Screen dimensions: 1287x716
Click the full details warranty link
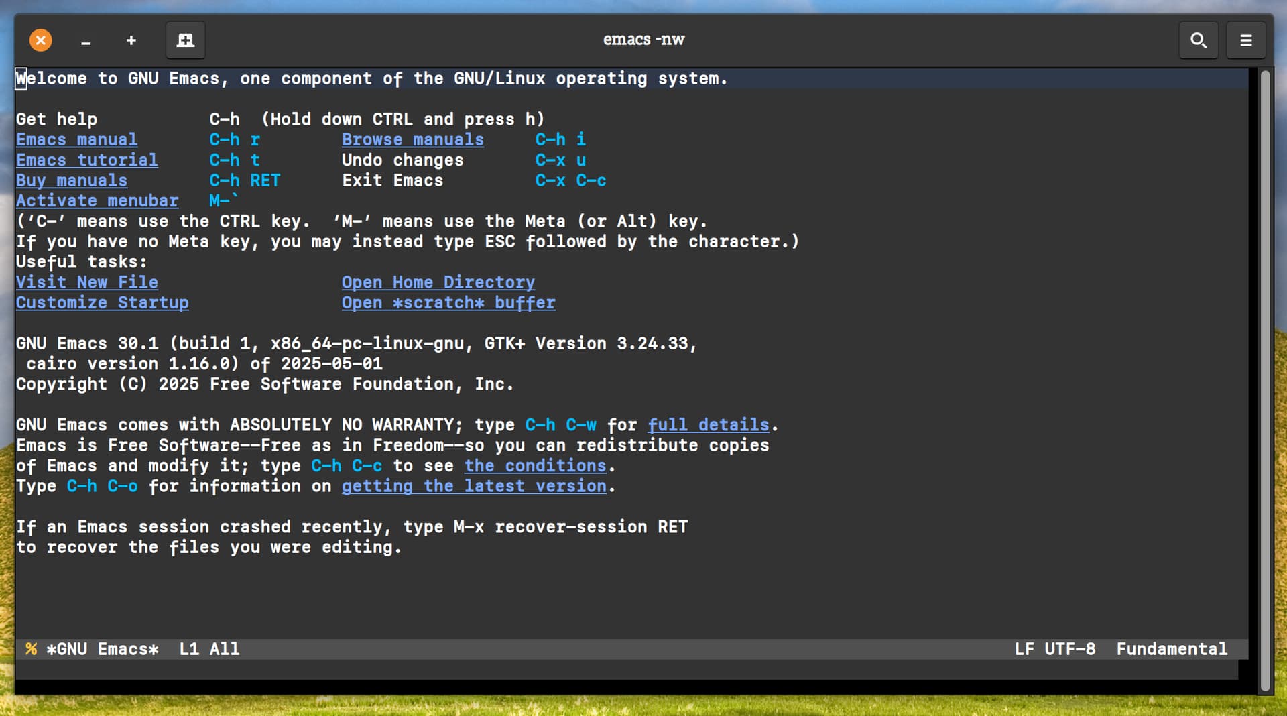click(708, 425)
